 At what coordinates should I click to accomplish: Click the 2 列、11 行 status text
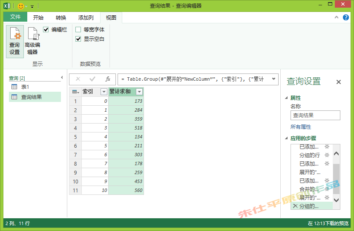(17, 223)
